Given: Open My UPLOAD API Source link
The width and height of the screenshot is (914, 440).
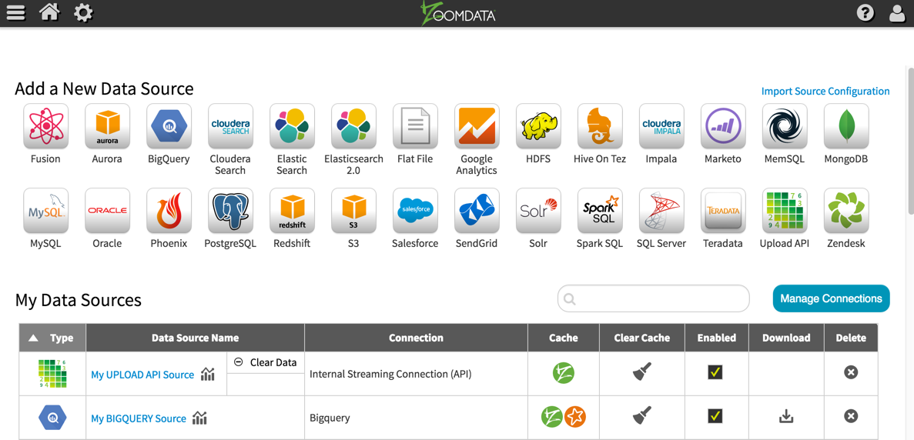Looking at the screenshot, I should point(142,375).
